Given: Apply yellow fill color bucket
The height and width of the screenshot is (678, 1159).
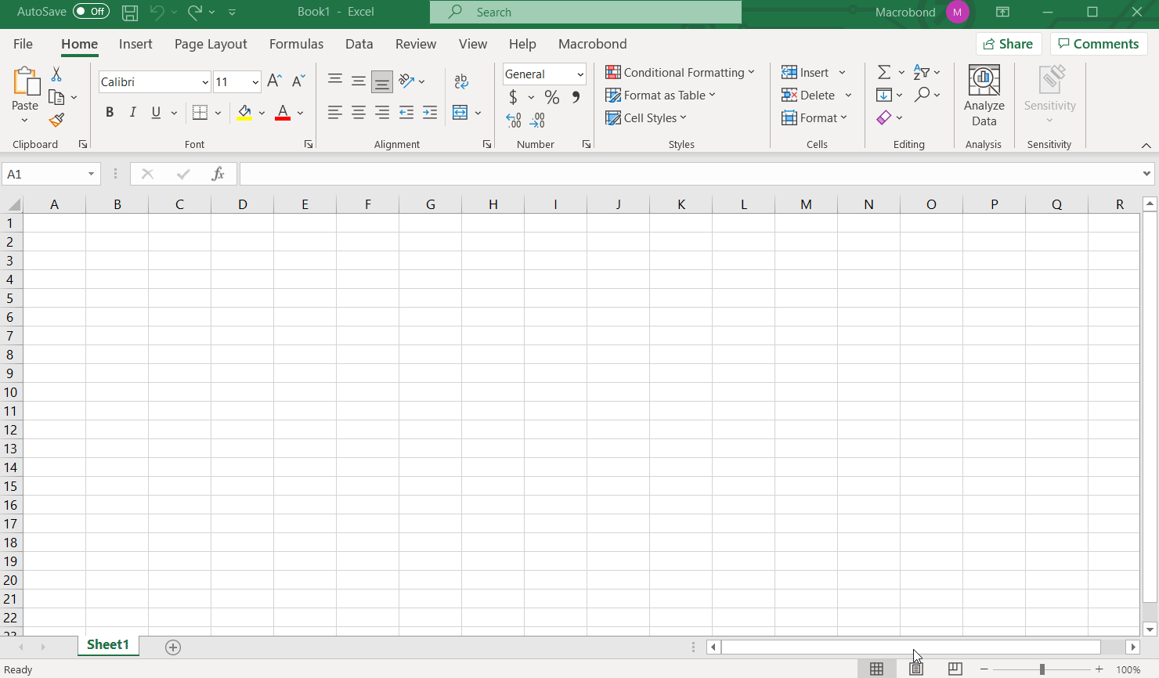Looking at the screenshot, I should coord(244,113).
